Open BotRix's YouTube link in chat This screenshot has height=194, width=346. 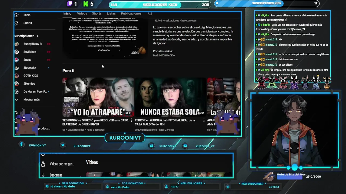click(285, 29)
